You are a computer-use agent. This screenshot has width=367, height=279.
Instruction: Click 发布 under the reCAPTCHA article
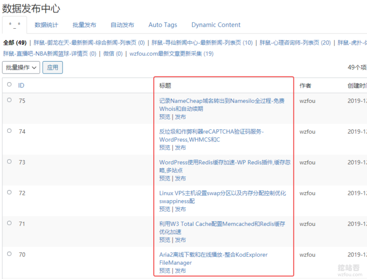(x=181, y=148)
